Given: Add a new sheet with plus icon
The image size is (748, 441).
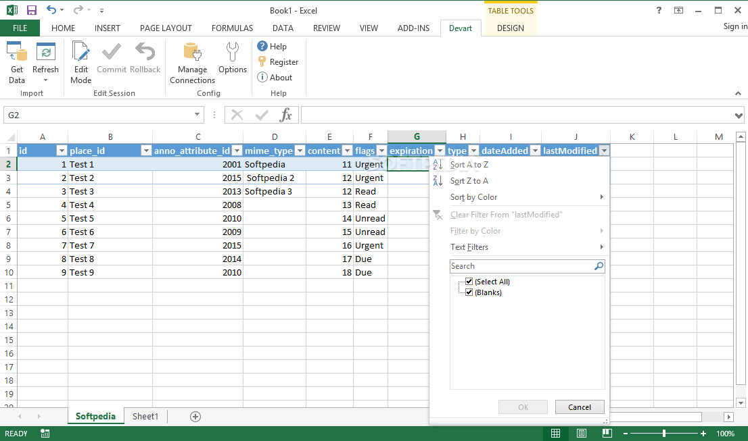Looking at the screenshot, I should 195,417.
